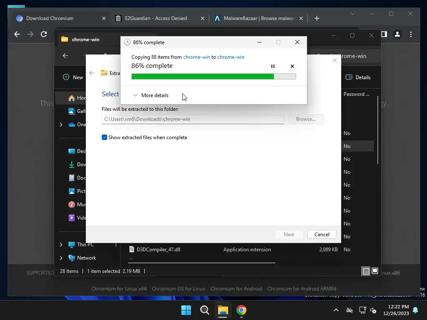Expand the OneDrive tree node

tap(61, 125)
